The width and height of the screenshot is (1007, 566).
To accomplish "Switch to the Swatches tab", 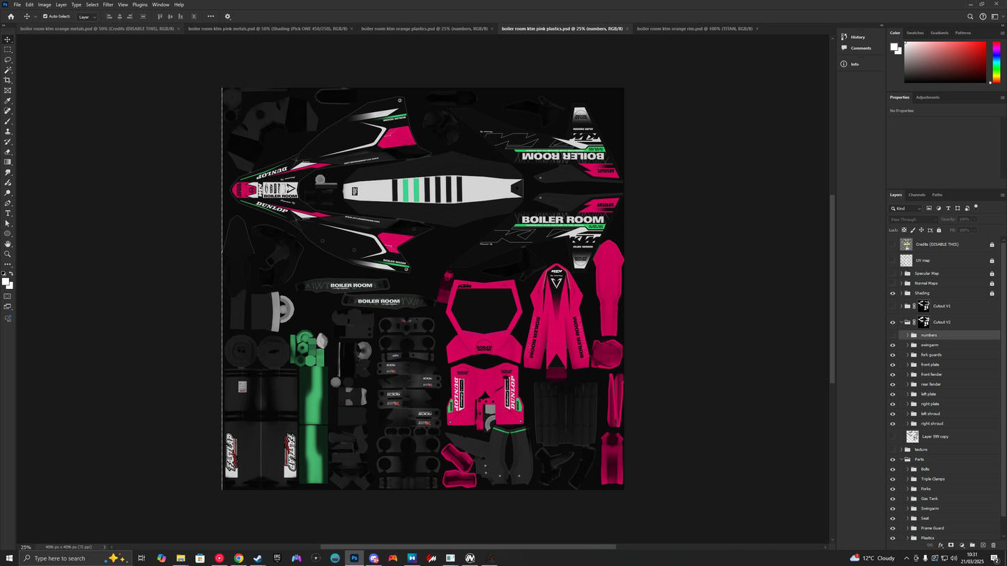I will point(915,33).
